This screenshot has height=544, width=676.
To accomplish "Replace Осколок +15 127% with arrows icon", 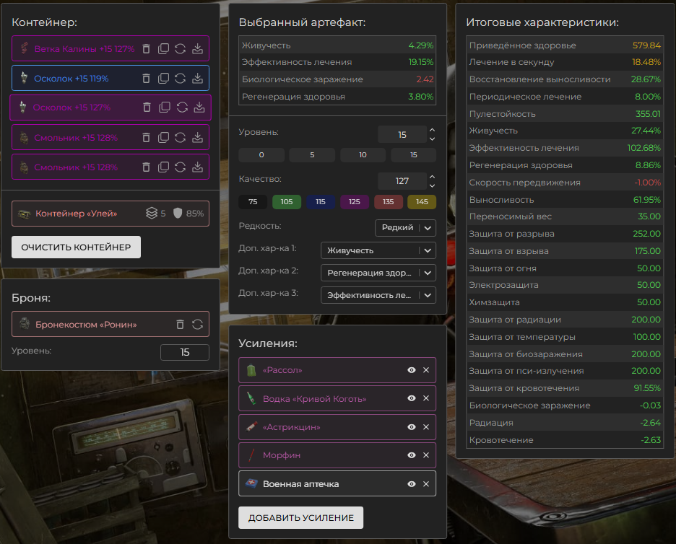I will 183,108.
